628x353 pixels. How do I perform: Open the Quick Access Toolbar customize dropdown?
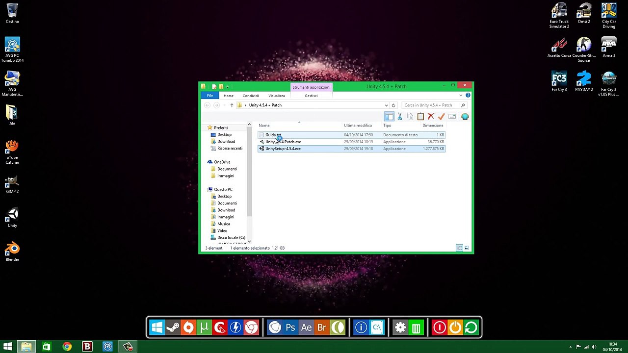[x=228, y=87]
